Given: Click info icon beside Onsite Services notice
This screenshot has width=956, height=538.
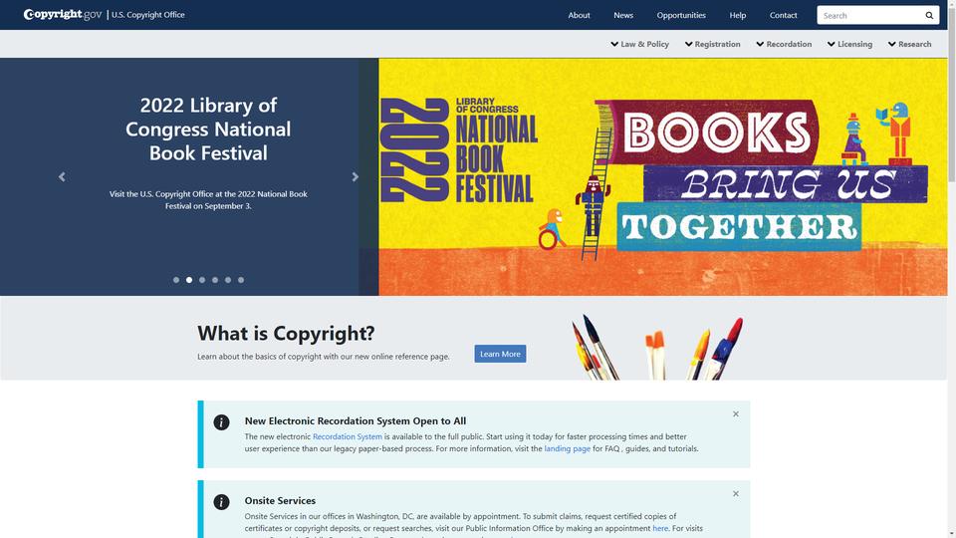Looking at the screenshot, I should (221, 502).
